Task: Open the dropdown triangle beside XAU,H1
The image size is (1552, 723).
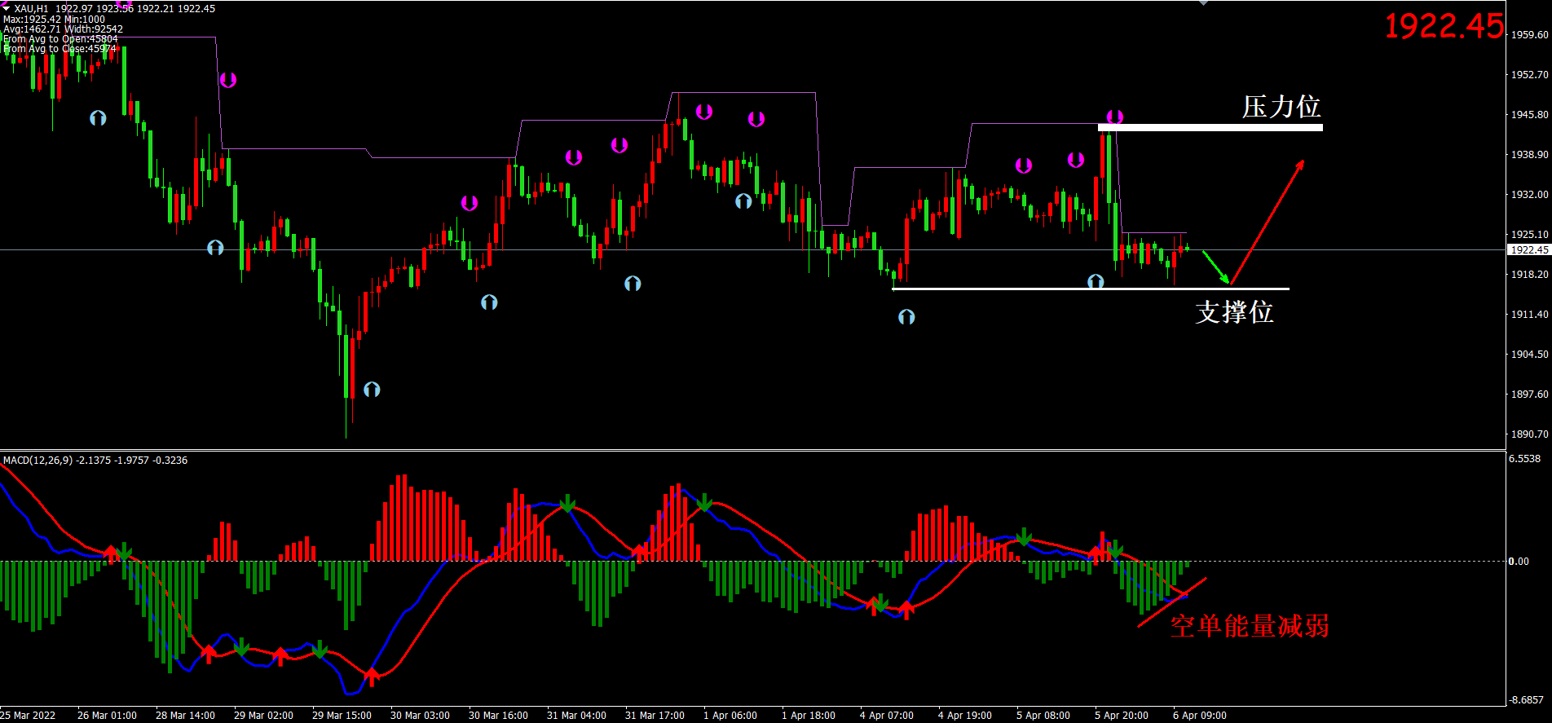Action: click(x=7, y=8)
